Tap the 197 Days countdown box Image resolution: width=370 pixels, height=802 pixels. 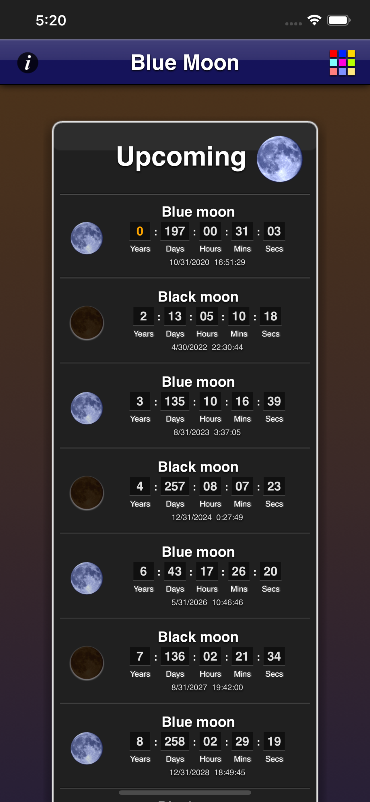pos(175,231)
